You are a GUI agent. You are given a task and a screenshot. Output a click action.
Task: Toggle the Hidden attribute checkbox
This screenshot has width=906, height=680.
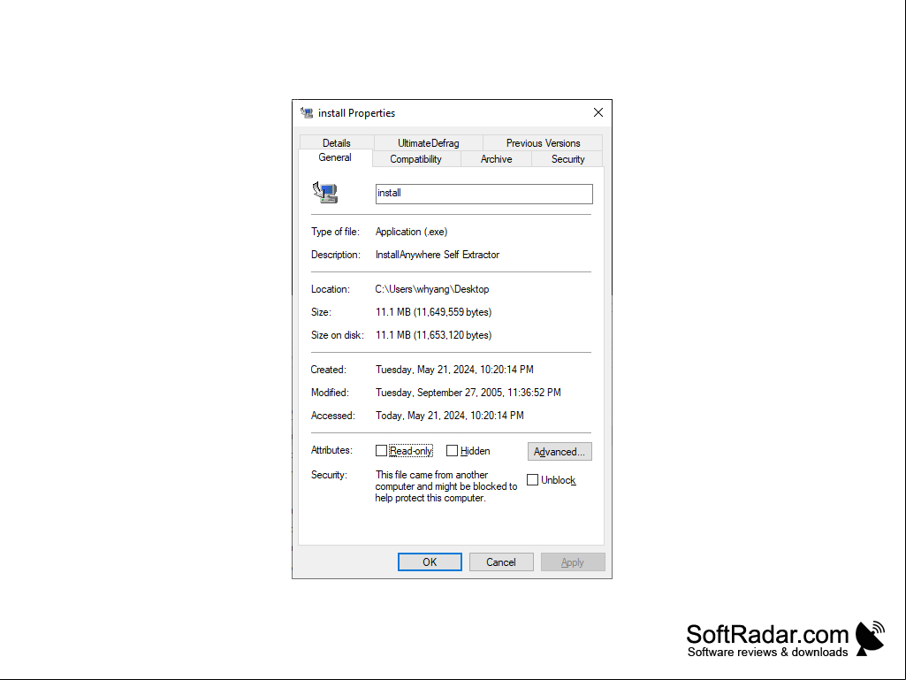[x=452, y=450]
